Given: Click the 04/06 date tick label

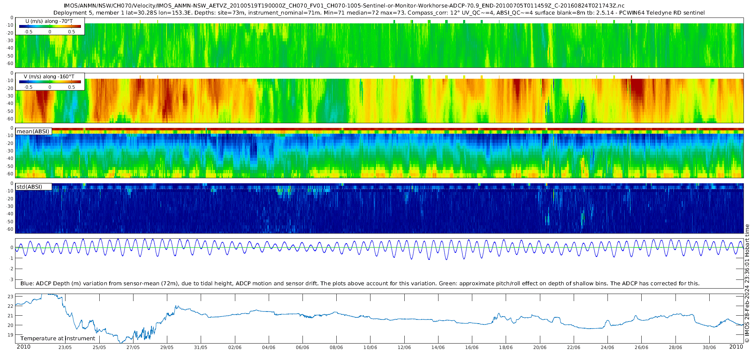Looking at the screenshot, I should pyautogui.click(x=269, y=347).
